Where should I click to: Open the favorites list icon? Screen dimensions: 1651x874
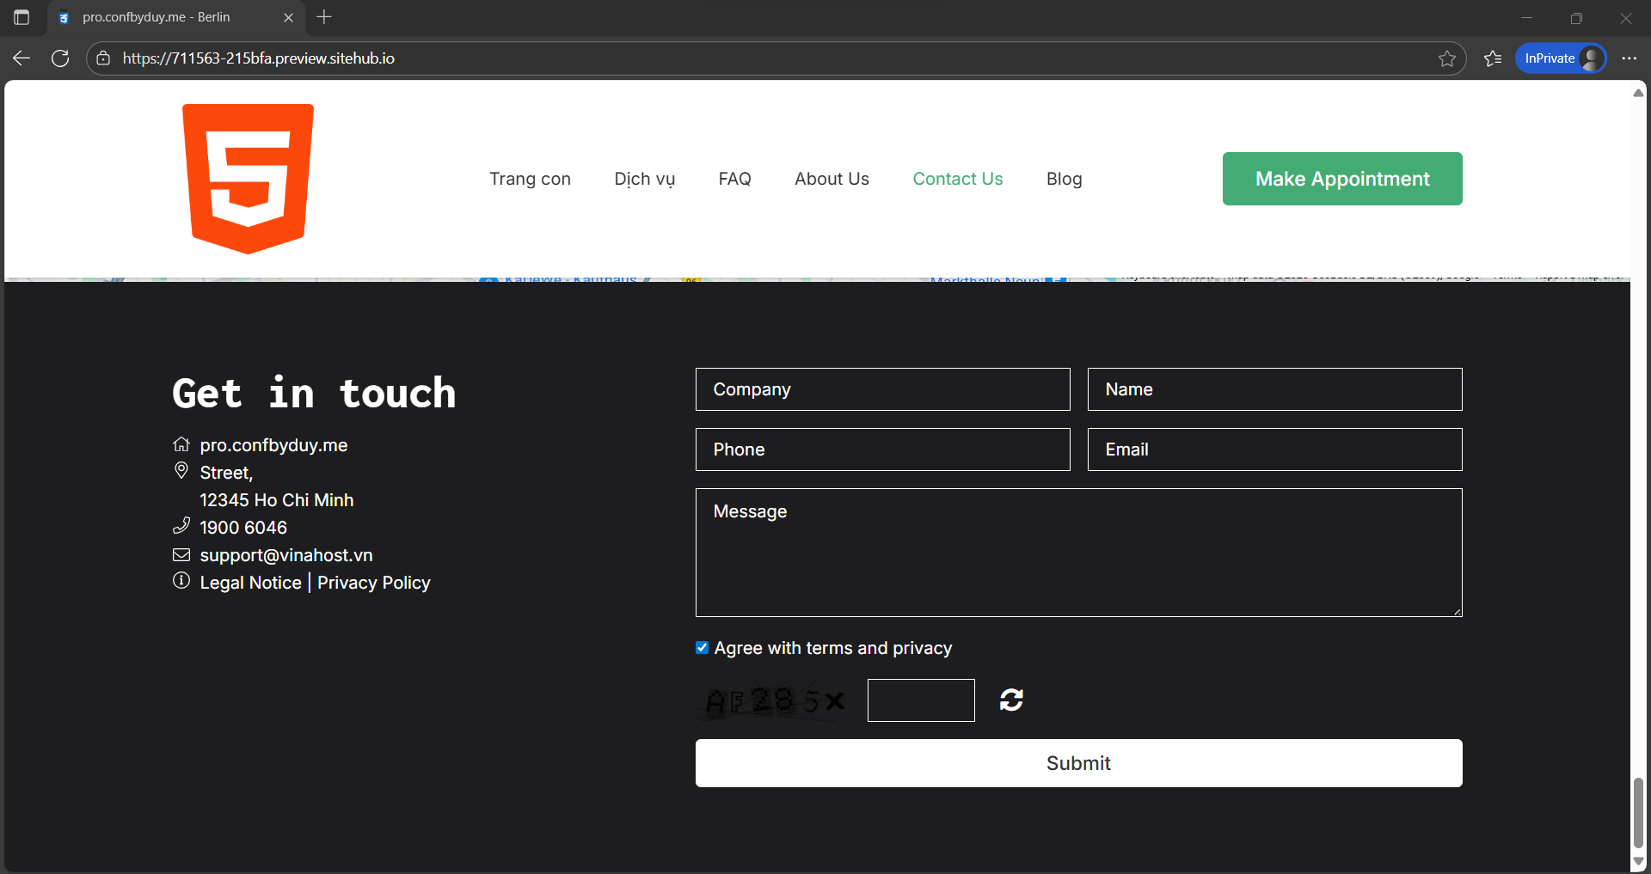pos(1493,58)
